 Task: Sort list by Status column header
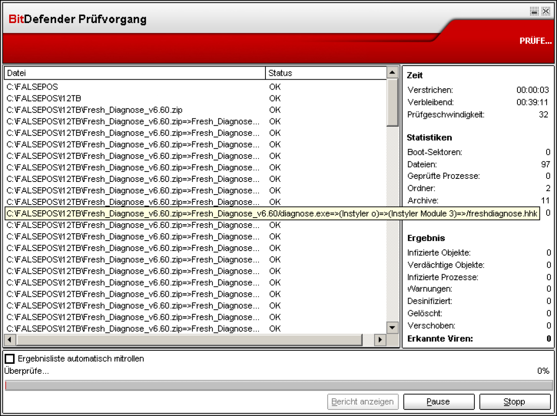[326, 73]
